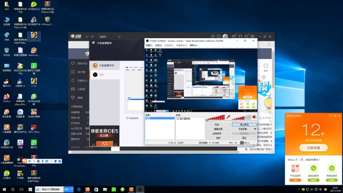The height and width of the screenshot is (193, 343).
Task: Open 我的关注 heart icon in Douyu sidebar
Action: [73, 63]
